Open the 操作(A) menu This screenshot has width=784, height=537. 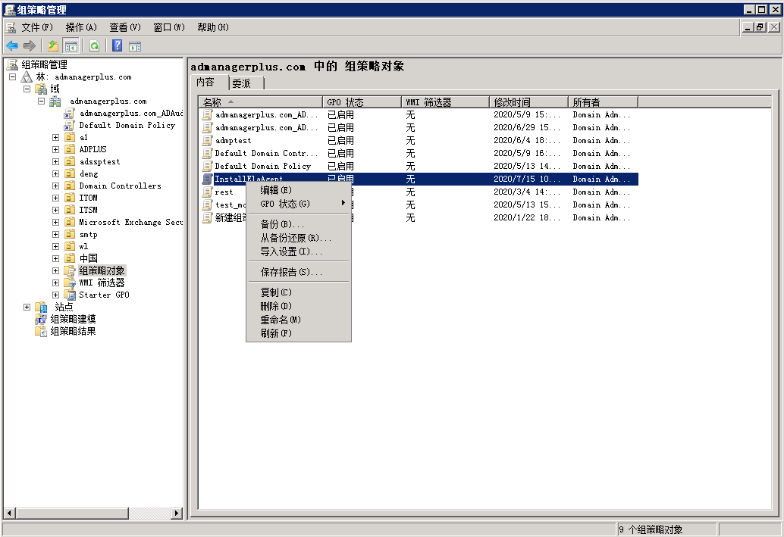[x=81, y=27]
